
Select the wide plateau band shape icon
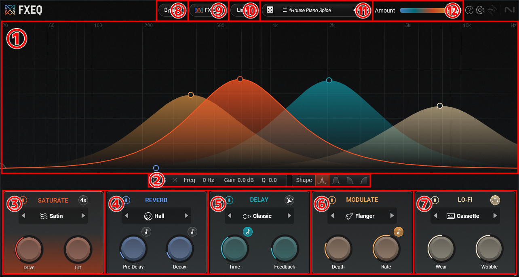pos(335,180)
